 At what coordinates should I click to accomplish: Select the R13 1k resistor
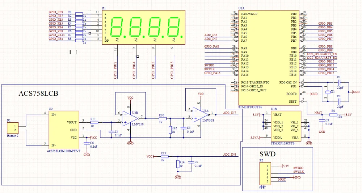[x=164, y=157]
